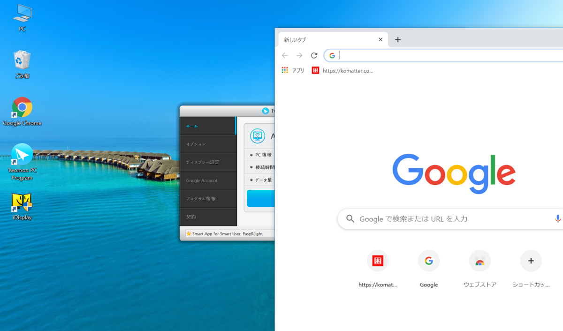Image resolution: width=563 pixels, height=331 pixels.
Task: Open a new Chrome tab with plus
Action: pos(398,39)
